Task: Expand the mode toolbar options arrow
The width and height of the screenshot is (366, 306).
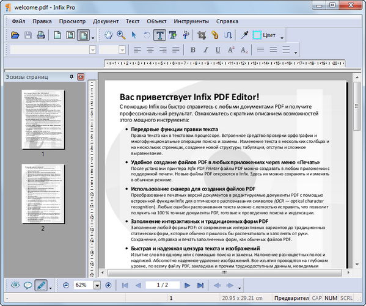Action: [51, 288]
